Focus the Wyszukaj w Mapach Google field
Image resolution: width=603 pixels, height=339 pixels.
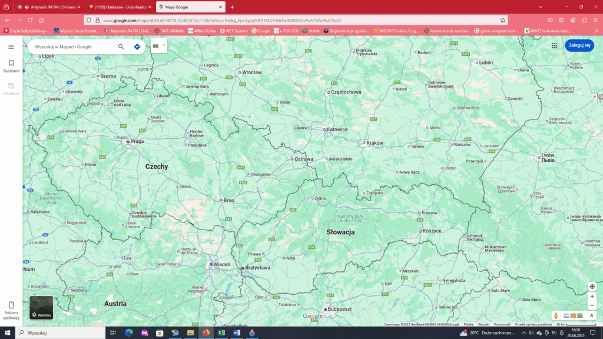click(x=73, y=47)
